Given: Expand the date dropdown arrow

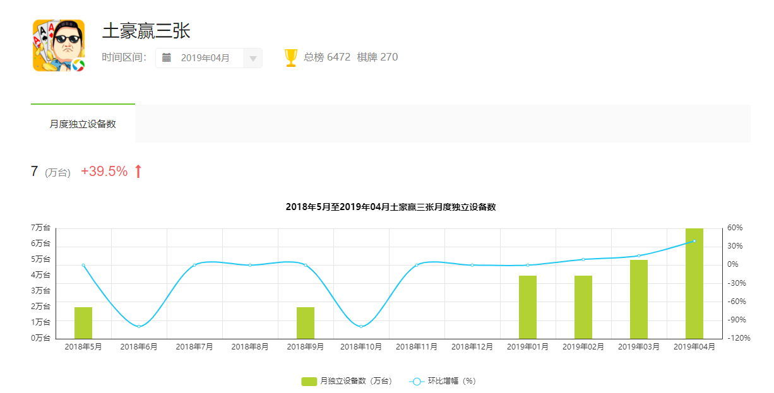Looking at the screenshot, I should (253, 58).
